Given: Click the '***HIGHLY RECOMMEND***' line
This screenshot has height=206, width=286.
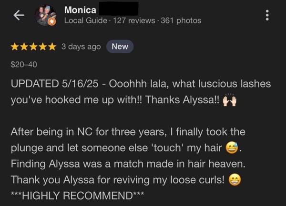Looking at the screenshot, I should 77,196.
